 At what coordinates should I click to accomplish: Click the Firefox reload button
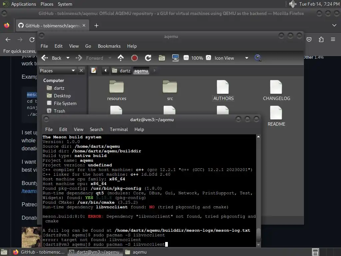tap(32, 40)
